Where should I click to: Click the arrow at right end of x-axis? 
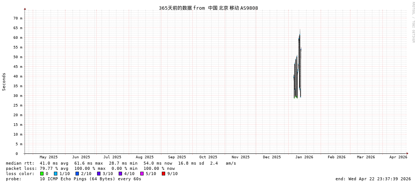coord(407,153)
